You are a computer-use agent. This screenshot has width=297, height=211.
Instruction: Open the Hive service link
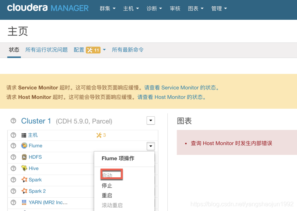point(34,168)
